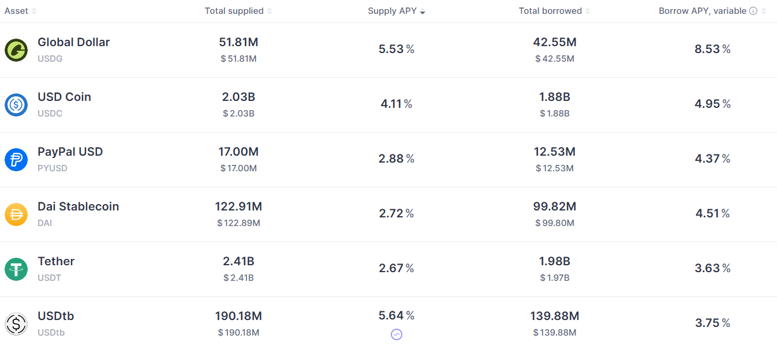777x350 pixels.
Task: Open the USD Coin asset row
Action: tap(388, 105)
